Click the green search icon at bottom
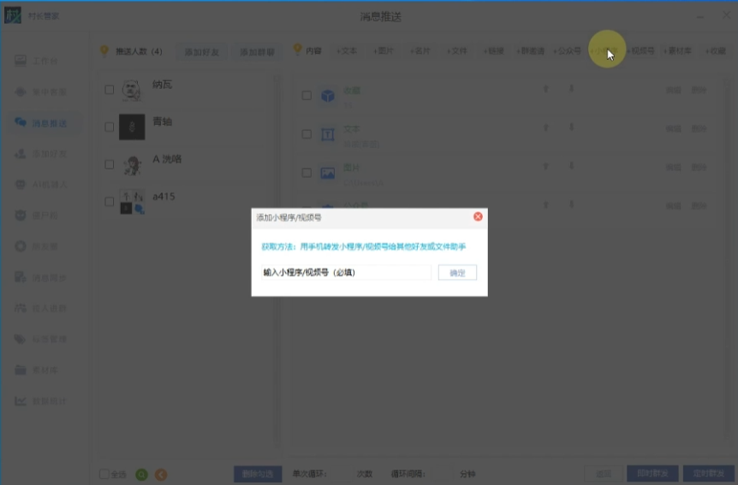 point(141,474)
